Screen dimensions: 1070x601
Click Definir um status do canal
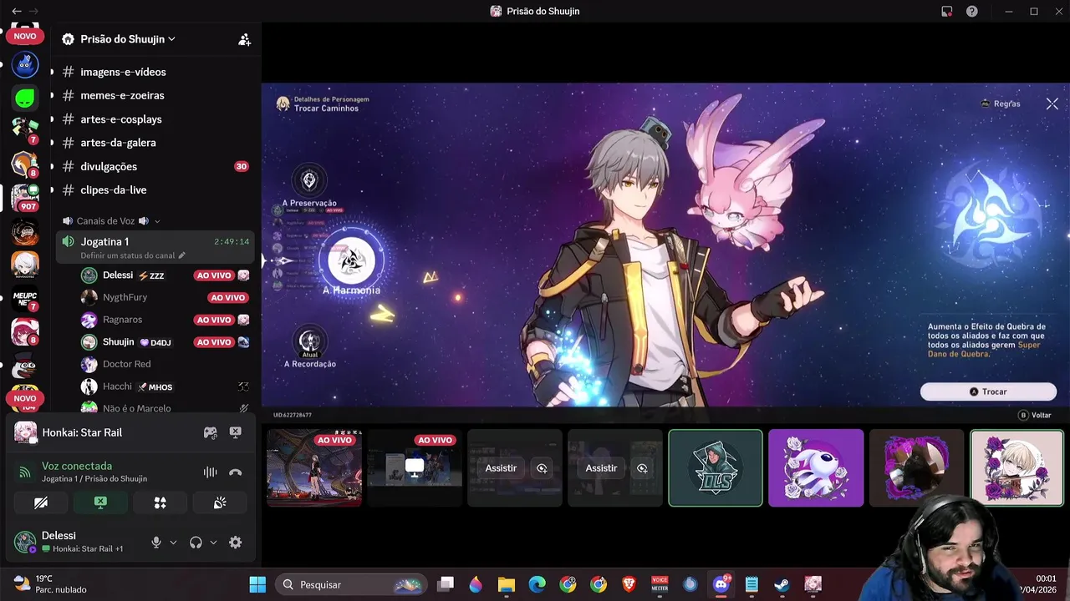tap(128, 255)
